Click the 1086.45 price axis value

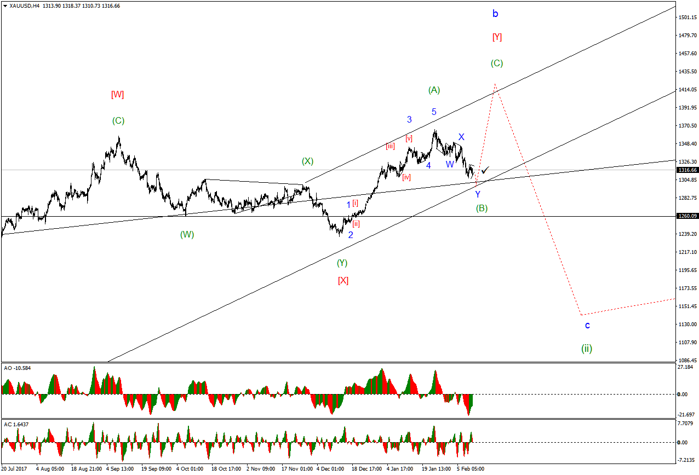[687, 361]
